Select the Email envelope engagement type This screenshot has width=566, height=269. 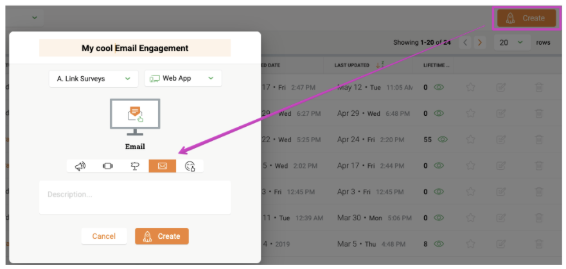click(163, 166)
